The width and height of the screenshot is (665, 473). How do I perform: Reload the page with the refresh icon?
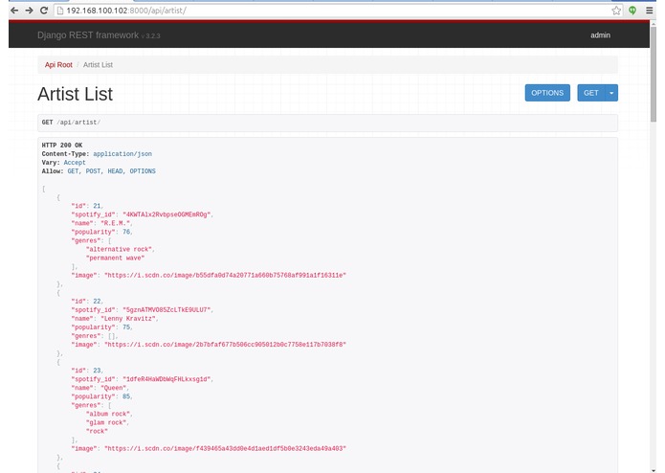[44, 11]
